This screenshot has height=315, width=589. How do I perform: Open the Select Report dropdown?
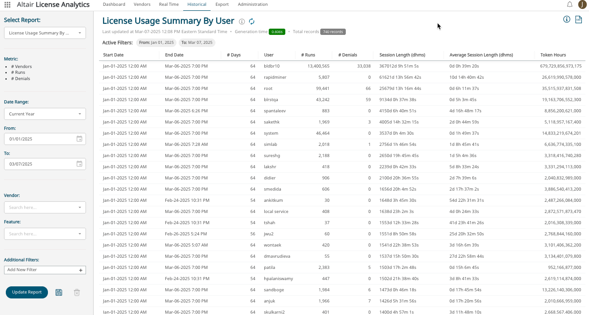(45, 33)
